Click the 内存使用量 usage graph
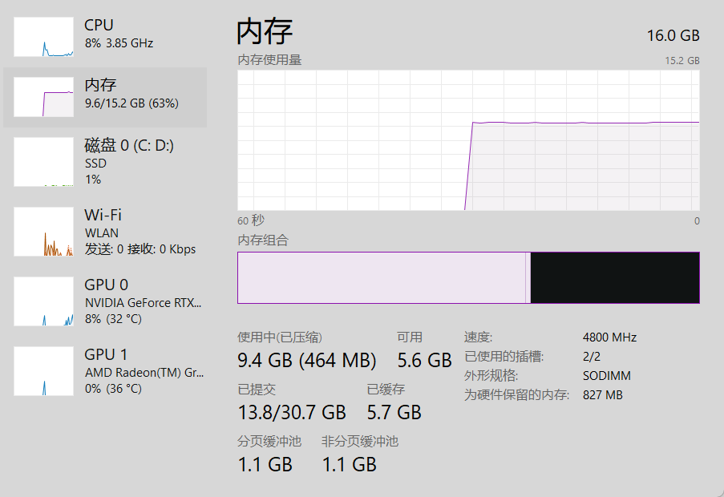 (468, 140)
